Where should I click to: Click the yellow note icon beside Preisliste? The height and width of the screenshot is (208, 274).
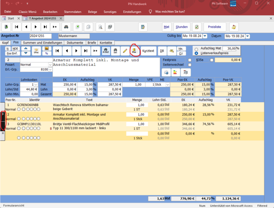coord(234,27)
